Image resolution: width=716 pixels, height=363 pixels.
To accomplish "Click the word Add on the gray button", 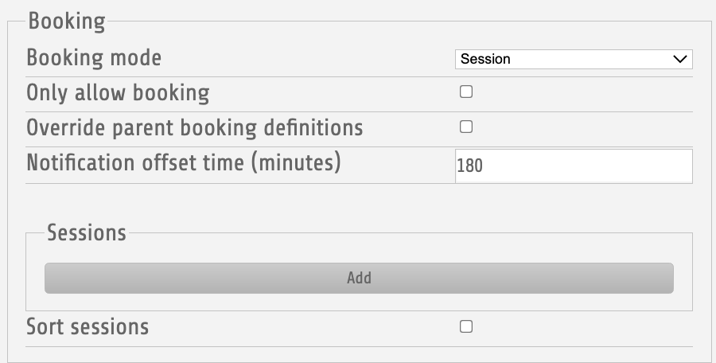I will 359,278.
